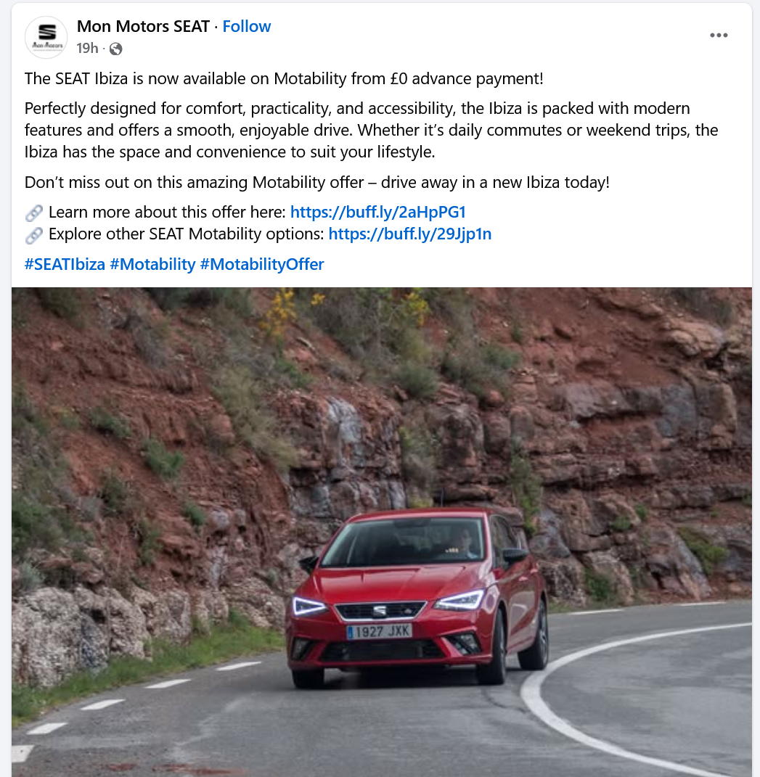Screen dimensions: 760x777
Task: Select the #Motability hashtag
Action: (x=152, y=264)
